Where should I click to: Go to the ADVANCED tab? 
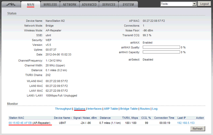[89, 5]
